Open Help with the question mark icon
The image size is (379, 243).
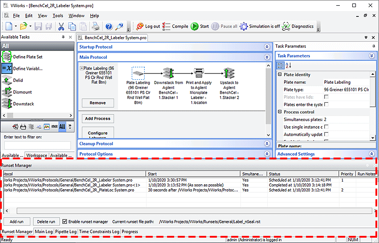point(109,26)
